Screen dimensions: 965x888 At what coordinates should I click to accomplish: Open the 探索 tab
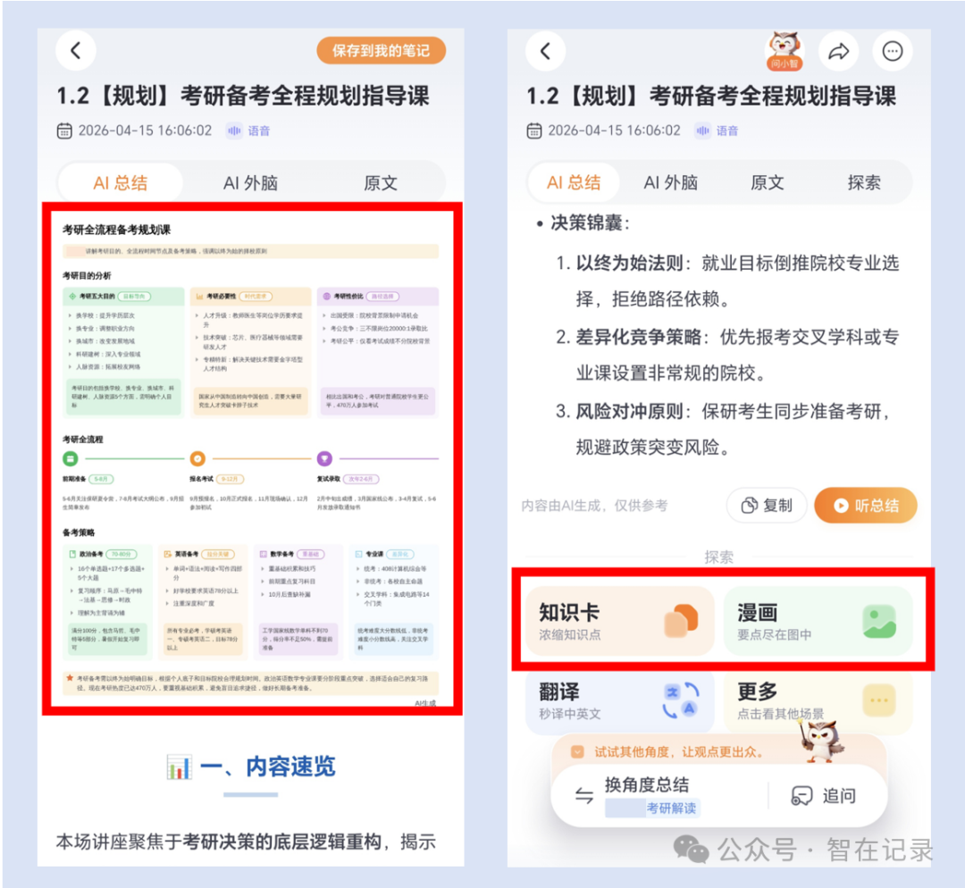(864, 182)
